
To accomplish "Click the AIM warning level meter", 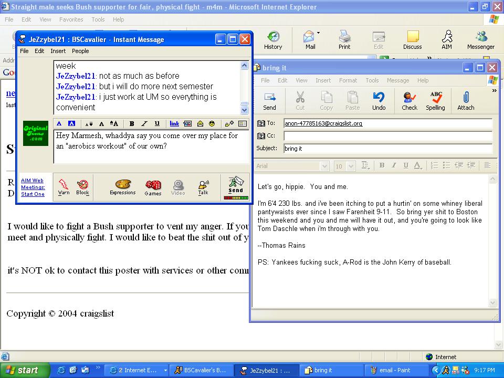I will coord(236,198).
